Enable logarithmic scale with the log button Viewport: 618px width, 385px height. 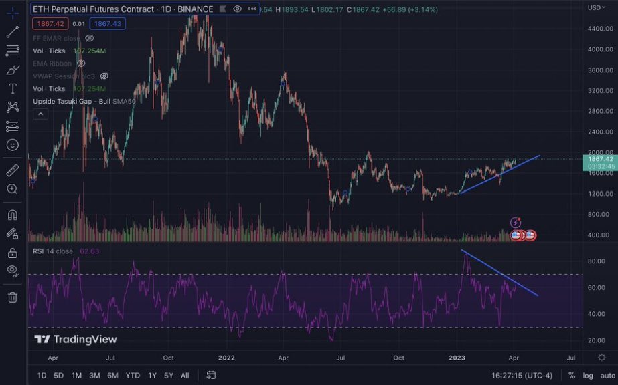pos(587,376)
